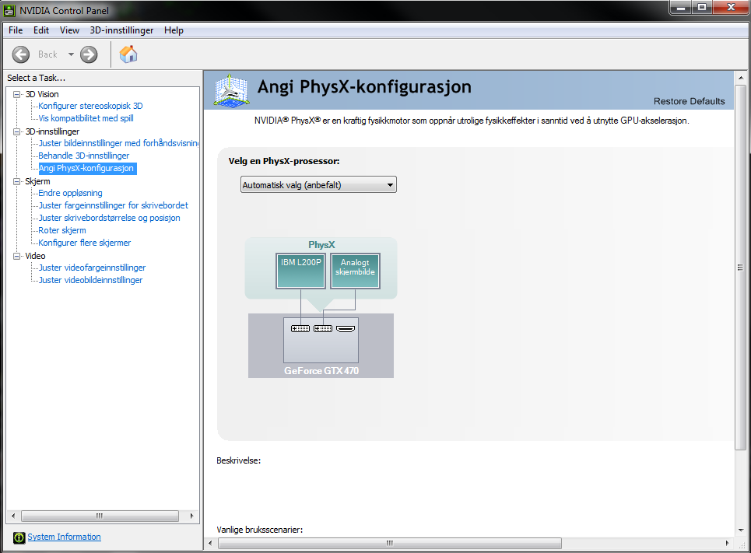This screenshot has height=553, width=751.
Task: Select the IBM L200P display box
Action: point(300,271)
